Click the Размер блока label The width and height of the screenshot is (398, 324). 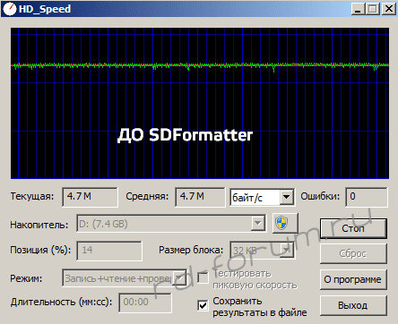tap(191, 250)
